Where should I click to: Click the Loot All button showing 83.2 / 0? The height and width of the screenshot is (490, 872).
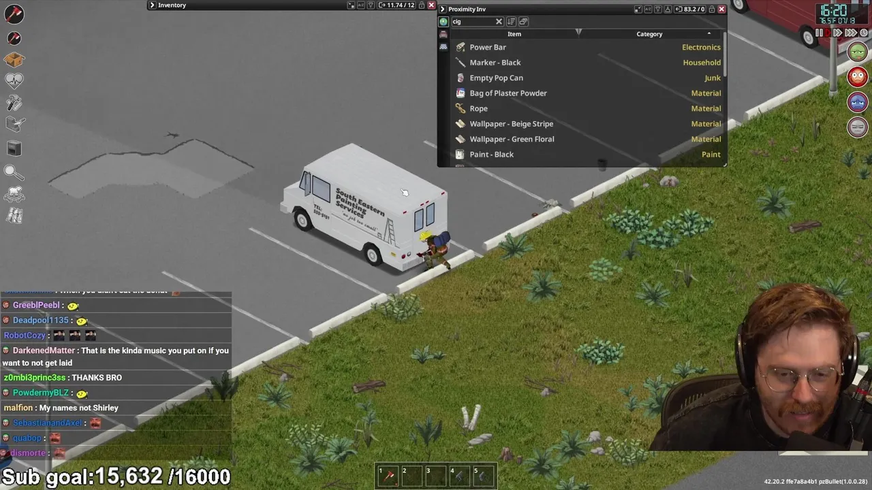coord(689,10)
